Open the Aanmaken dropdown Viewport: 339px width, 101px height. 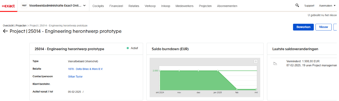point(327,6)
